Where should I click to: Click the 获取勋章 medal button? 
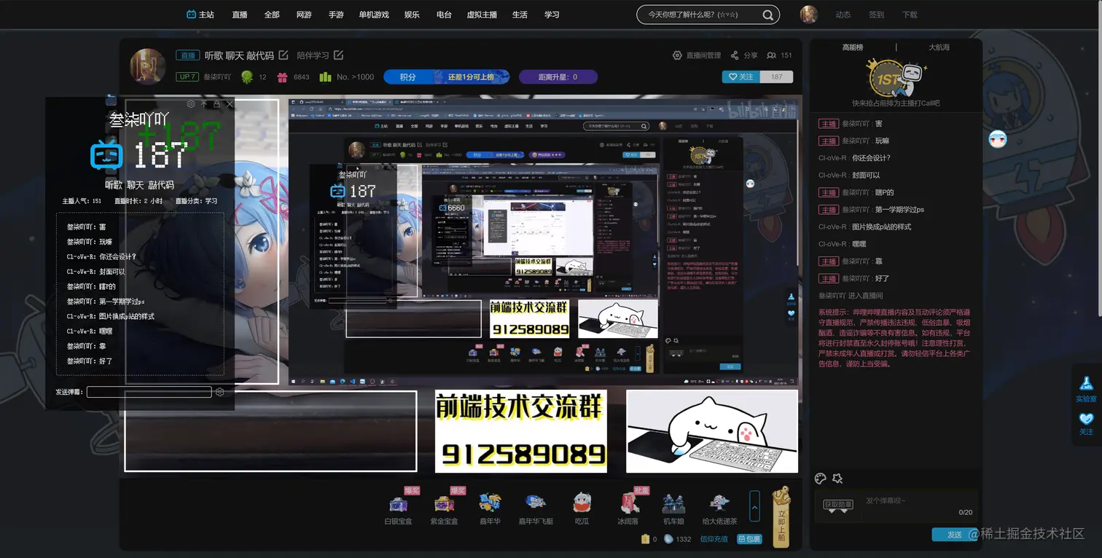point(837,506)
